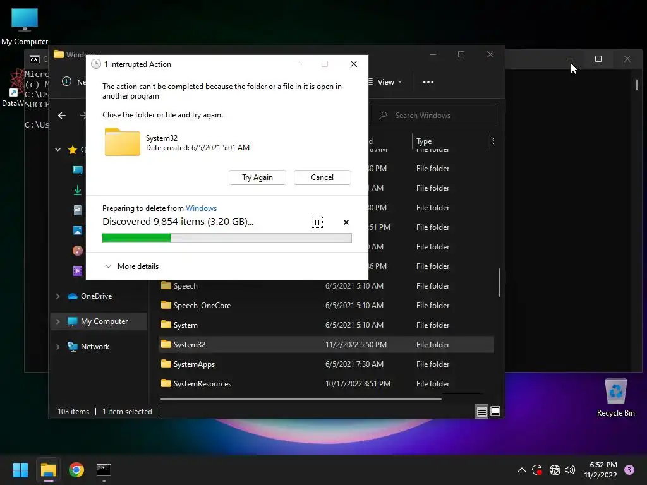Click the green delete progress bar
Screen dimensions: 647x485
[x=227, y=237]
